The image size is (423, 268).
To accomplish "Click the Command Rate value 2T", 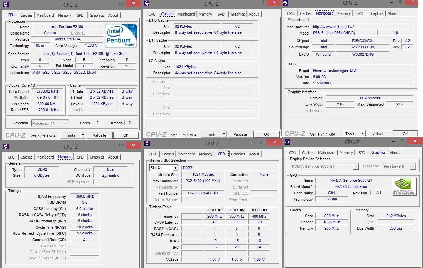I will [x=85, y=240].
